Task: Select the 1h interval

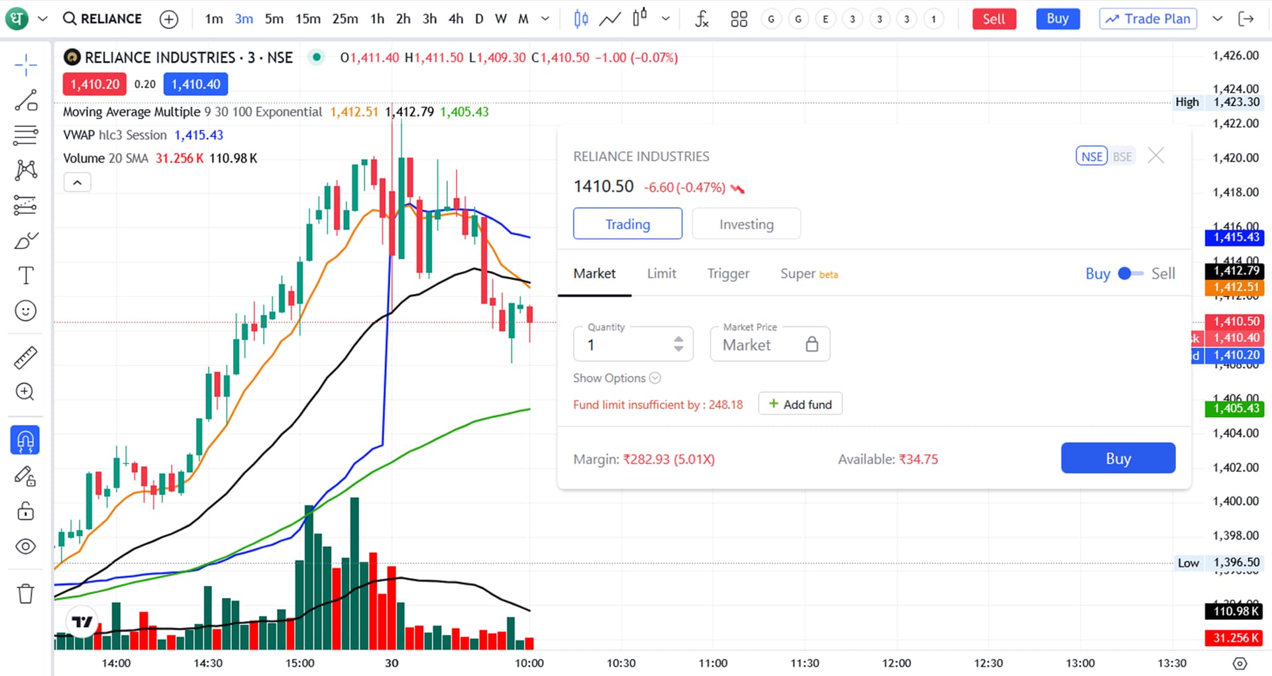Action: [x=378, y=19]
